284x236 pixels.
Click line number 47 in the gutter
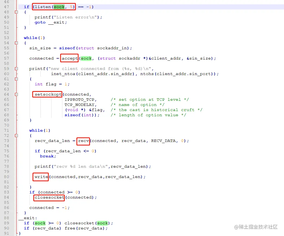pyautogui.click(x=7, y=7)
